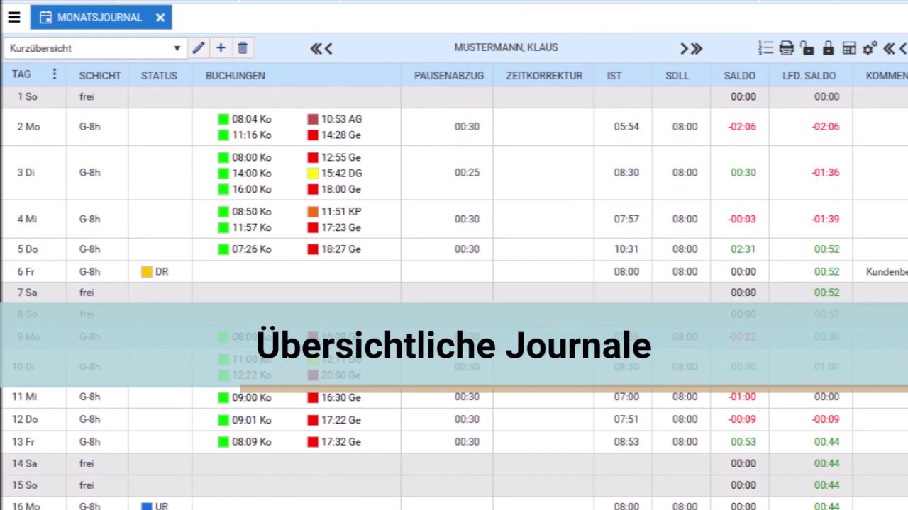The image size is (908, 510).
Task: Open the hamburger main menu
Action: coord(14,18)
